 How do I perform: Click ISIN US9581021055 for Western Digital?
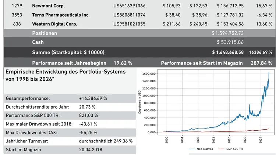(x=129, y=24)
